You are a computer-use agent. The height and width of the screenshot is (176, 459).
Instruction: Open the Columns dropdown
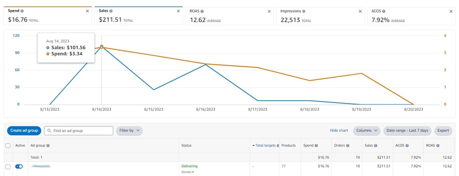point(367,131)
